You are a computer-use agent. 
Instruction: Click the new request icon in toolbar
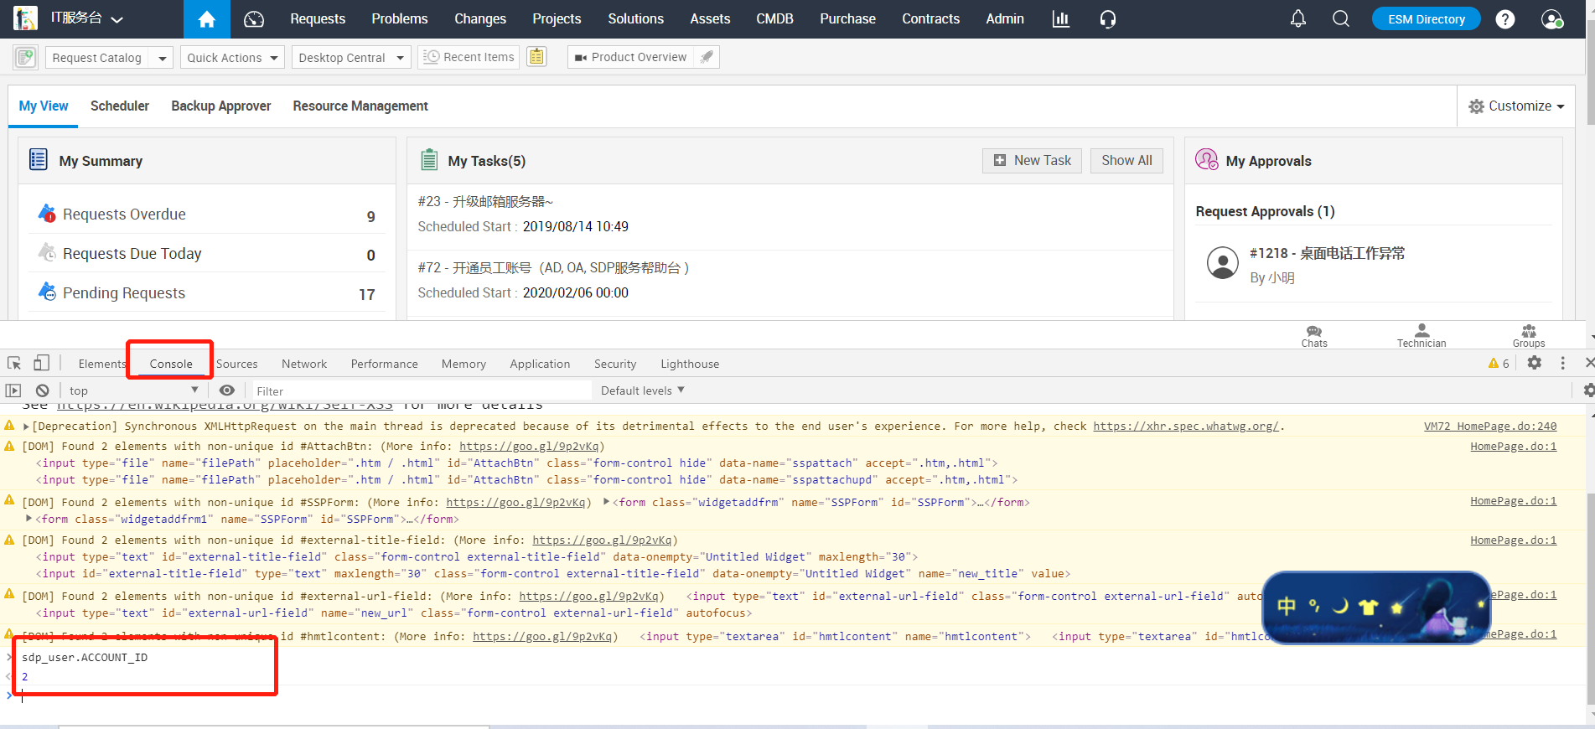(x=25, y=57)
